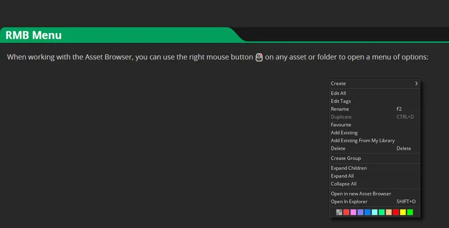Click Expand All in the menu

[342, 176]
